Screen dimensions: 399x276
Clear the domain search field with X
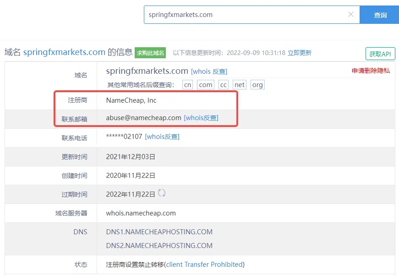click(x=350, y=15)
